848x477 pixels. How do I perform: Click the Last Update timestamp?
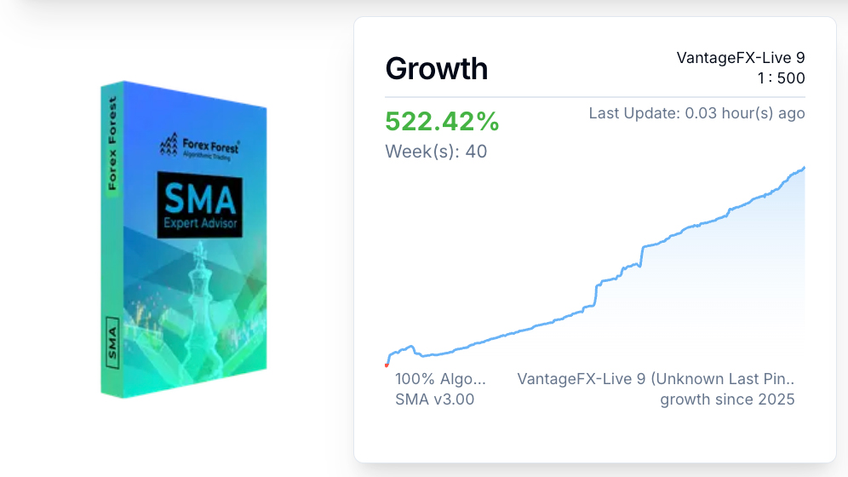pyautogui.click(x=696, y=113)
